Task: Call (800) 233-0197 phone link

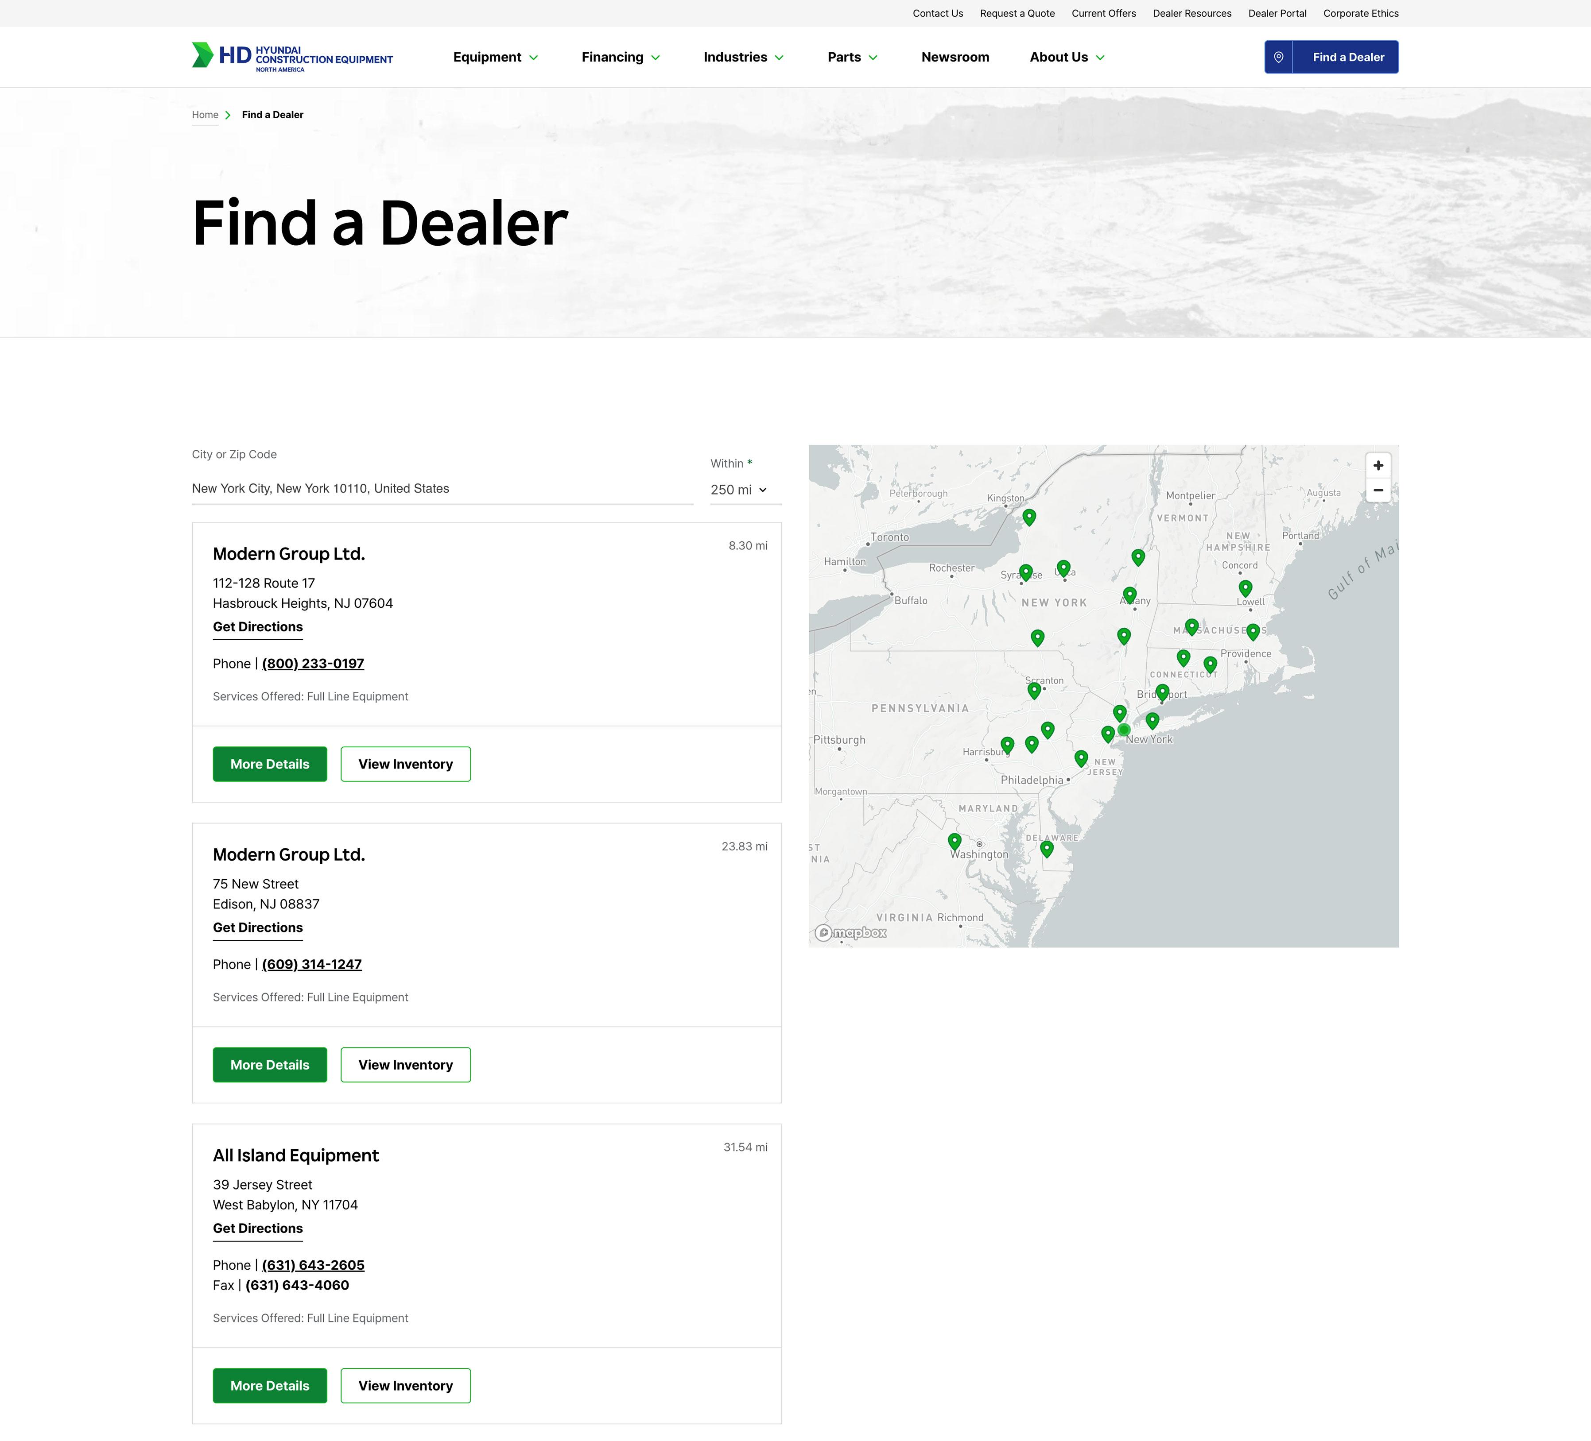Action: click(313, 664)
